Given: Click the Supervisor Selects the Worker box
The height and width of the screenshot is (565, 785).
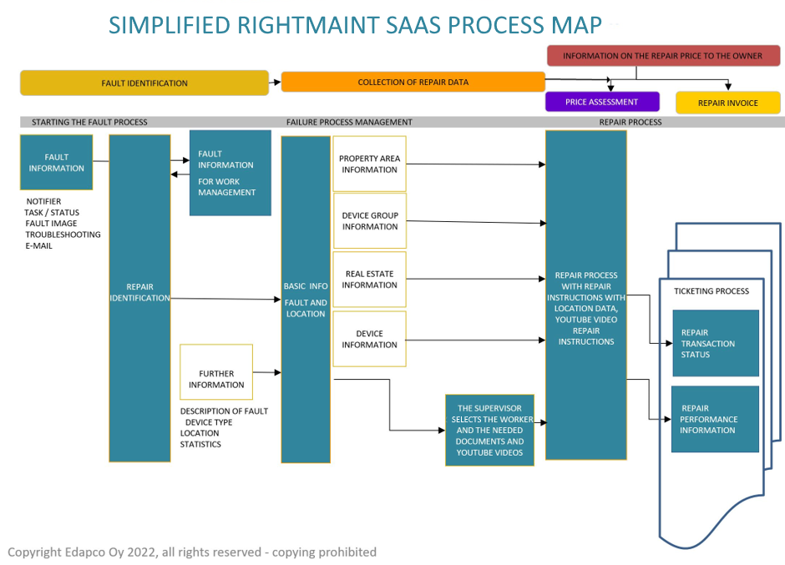Looking at the screenshot, I should pyautogui.click(x=489, y=430).
